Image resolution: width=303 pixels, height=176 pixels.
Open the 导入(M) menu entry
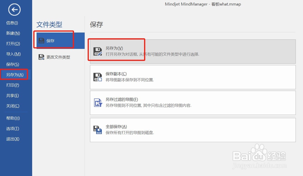point(13,54)
